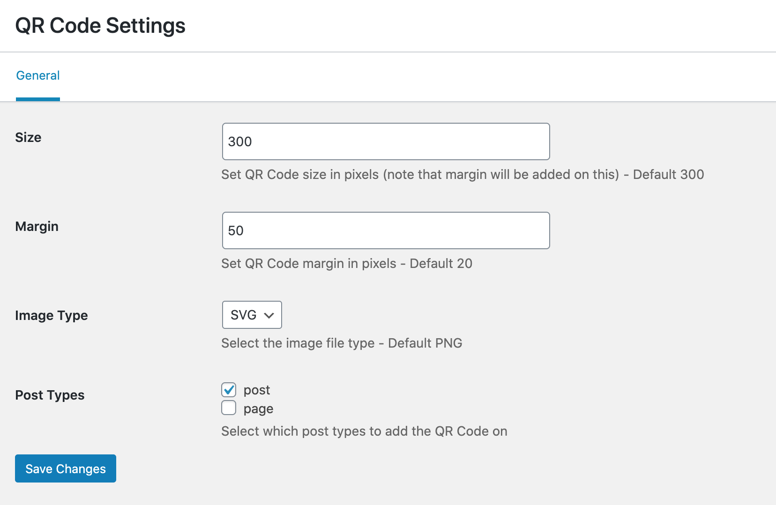Screen dimensions: 776x505
Task: Click the margin description mentioning Default 20
Action: click(347, 264)
